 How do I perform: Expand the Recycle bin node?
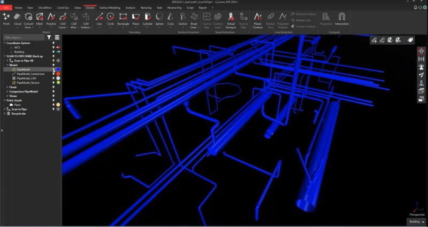click(x=4, y=114)
